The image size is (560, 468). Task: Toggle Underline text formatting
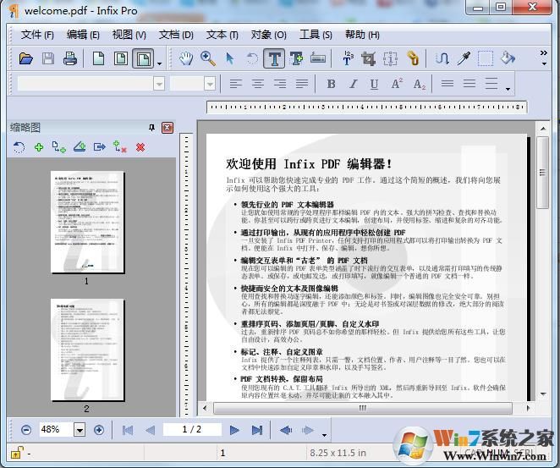pos(374,84)
